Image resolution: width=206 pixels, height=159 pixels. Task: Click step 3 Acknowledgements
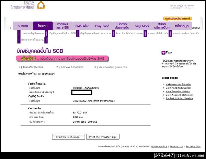tap(111, 67)
